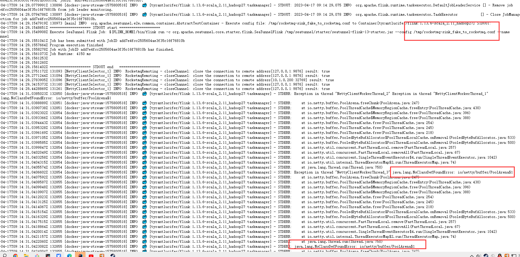Click 'Thread.run(Thread.java:750)' on 14:31.0405574Z line
This screenshot has width=520, height=257.
(355, 167)
